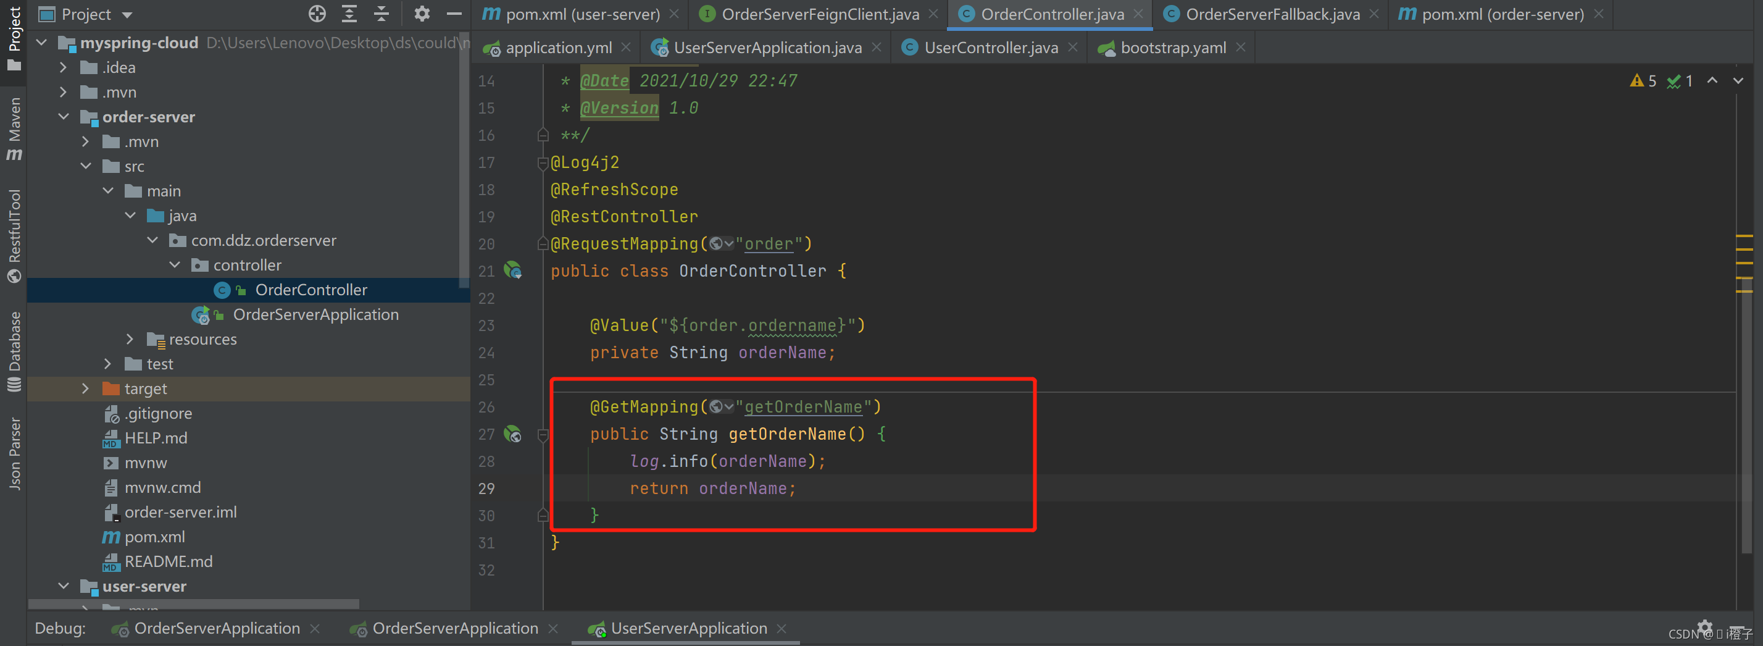Collapse the main folder
Image resolution: width=1763 pixels, height=646 pixels.
pyautogui.click(x=108, y=190)
